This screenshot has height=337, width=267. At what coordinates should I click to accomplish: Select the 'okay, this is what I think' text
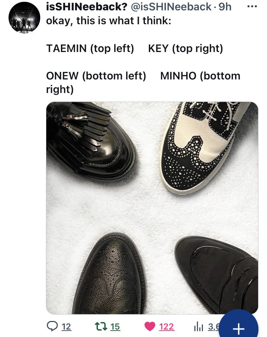tap(109, 21)
